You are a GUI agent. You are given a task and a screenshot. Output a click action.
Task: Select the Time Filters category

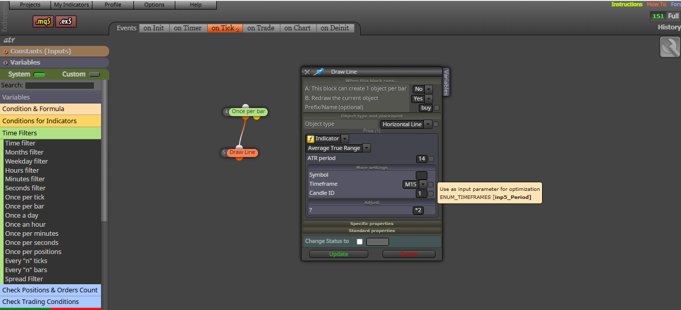(x=51, y=133)
